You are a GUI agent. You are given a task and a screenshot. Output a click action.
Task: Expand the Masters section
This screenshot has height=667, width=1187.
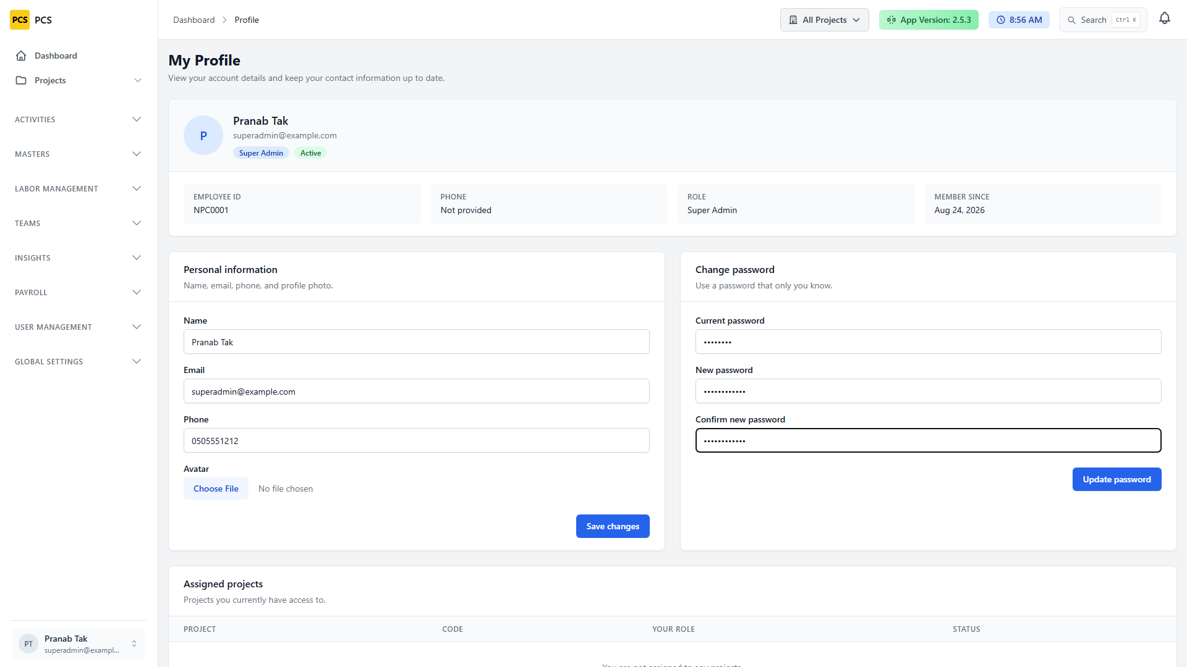[79, 154]
